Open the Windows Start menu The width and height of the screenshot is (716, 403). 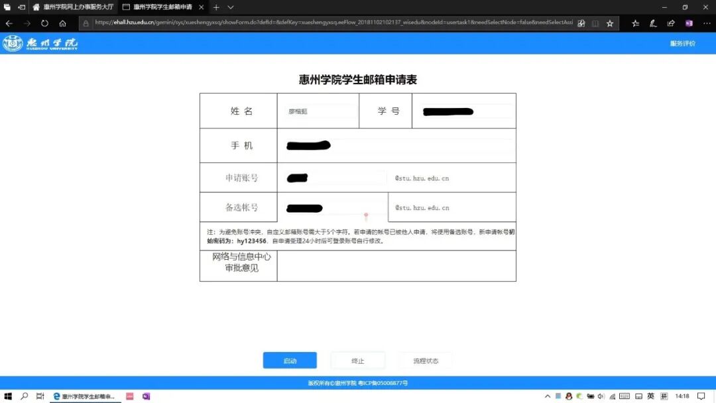8,396
